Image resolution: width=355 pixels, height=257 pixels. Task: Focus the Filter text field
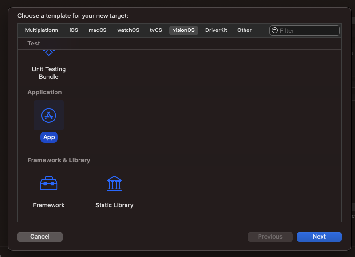308,30
